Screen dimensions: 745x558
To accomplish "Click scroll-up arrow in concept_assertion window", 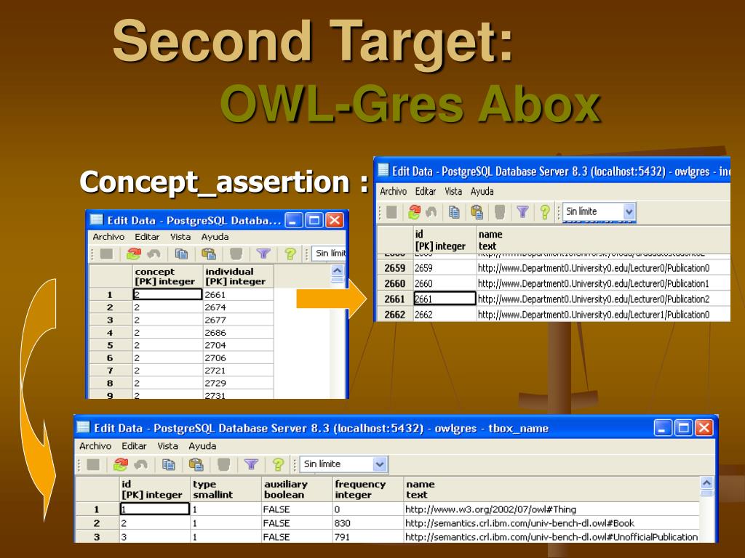I will (338, 271).
